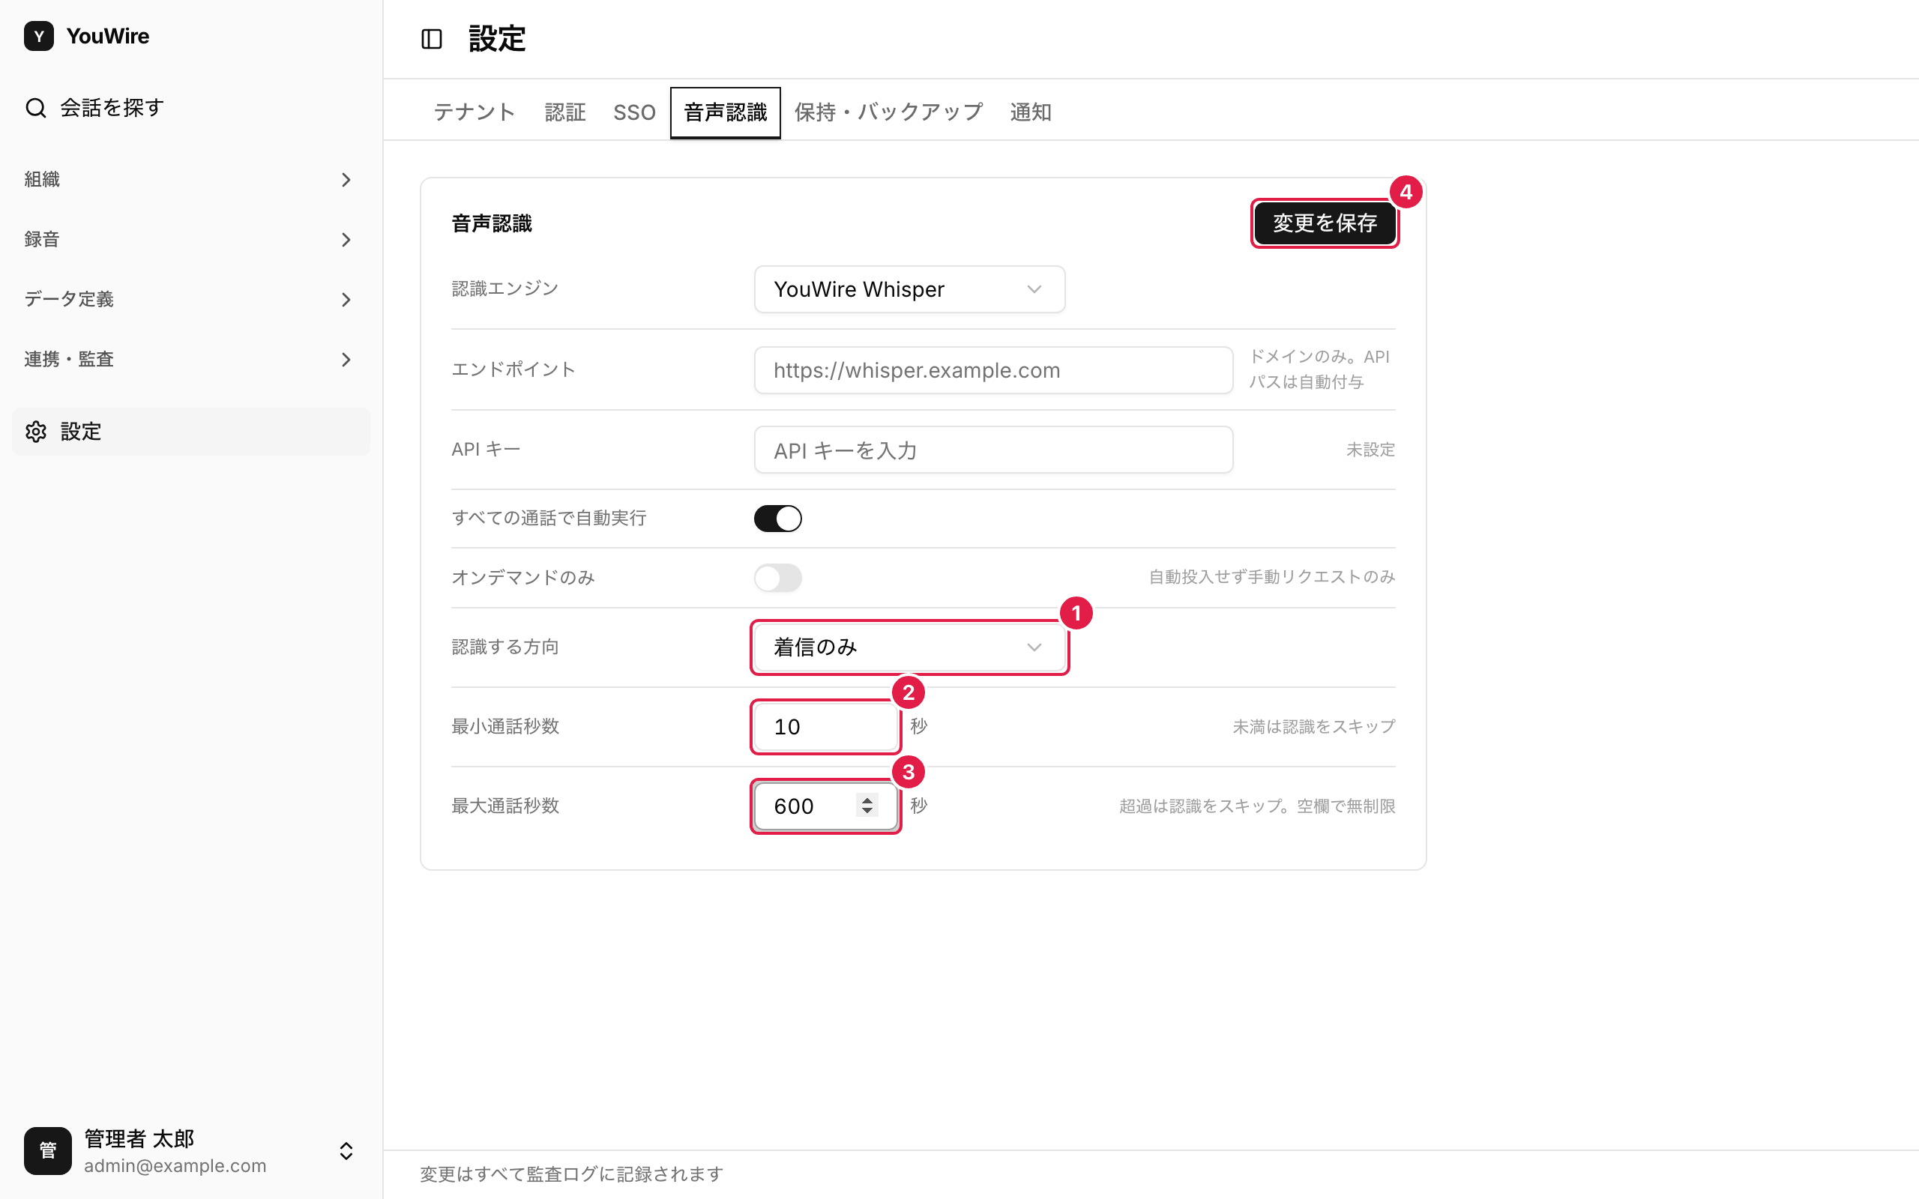The width and height of the screenshot is (1919, 1199).
Task: Open the 認識エンジン dropdown
Action: [909, 289]
